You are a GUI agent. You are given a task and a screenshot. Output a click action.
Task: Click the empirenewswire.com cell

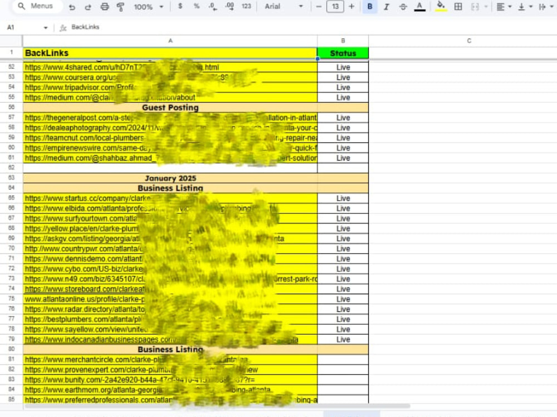[x=170, y=148]
